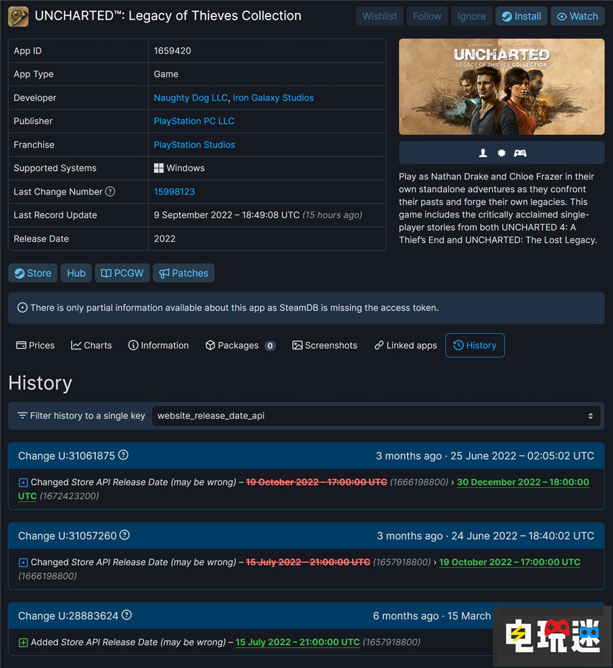This screenshot has height=668, width=613.
Task: Click the Install button
Action: [521, 16]
